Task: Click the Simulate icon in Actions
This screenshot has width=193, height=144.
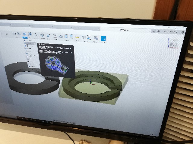Action: click(61, 36)
